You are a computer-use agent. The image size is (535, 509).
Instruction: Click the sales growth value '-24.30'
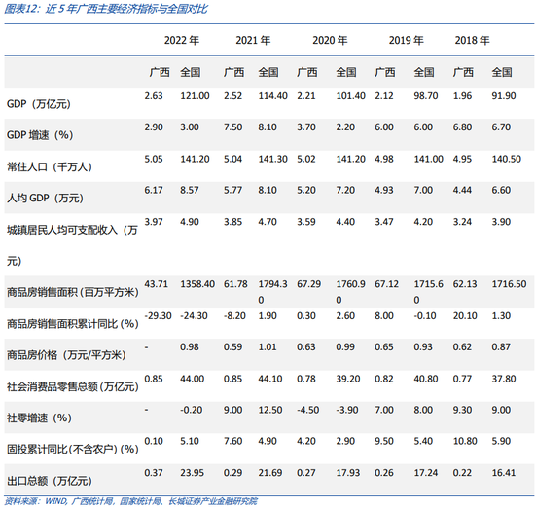(x=194, y=315)
